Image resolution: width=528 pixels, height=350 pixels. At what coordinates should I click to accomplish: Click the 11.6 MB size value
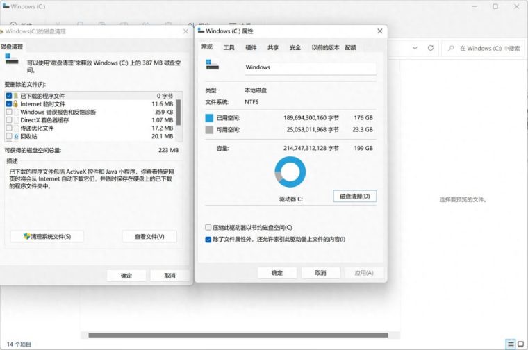click(163, 104)
